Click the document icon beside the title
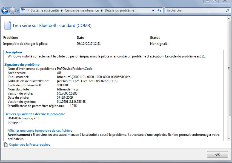Viewport: 232px width, 163px height. tap(8, 25)
